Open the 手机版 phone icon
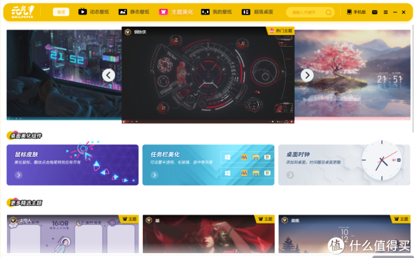This screenshot has width=414, height=258. click(x=349, y=12)
